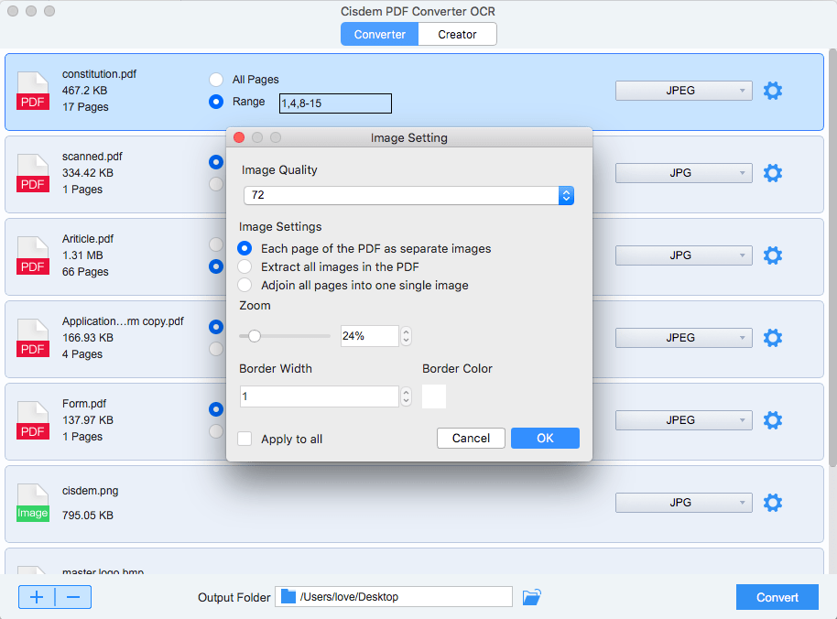Open settings gear for Ariticle.pdf
This screenshot has width=837, height=619.
point(772,255)
